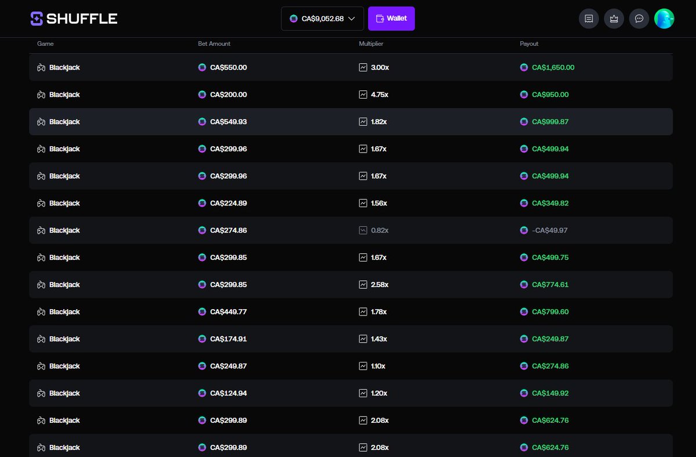This screenshot has width=696, height=457.
Task: Select the 1.43x multiplier value
Action: tap(379, 339)
